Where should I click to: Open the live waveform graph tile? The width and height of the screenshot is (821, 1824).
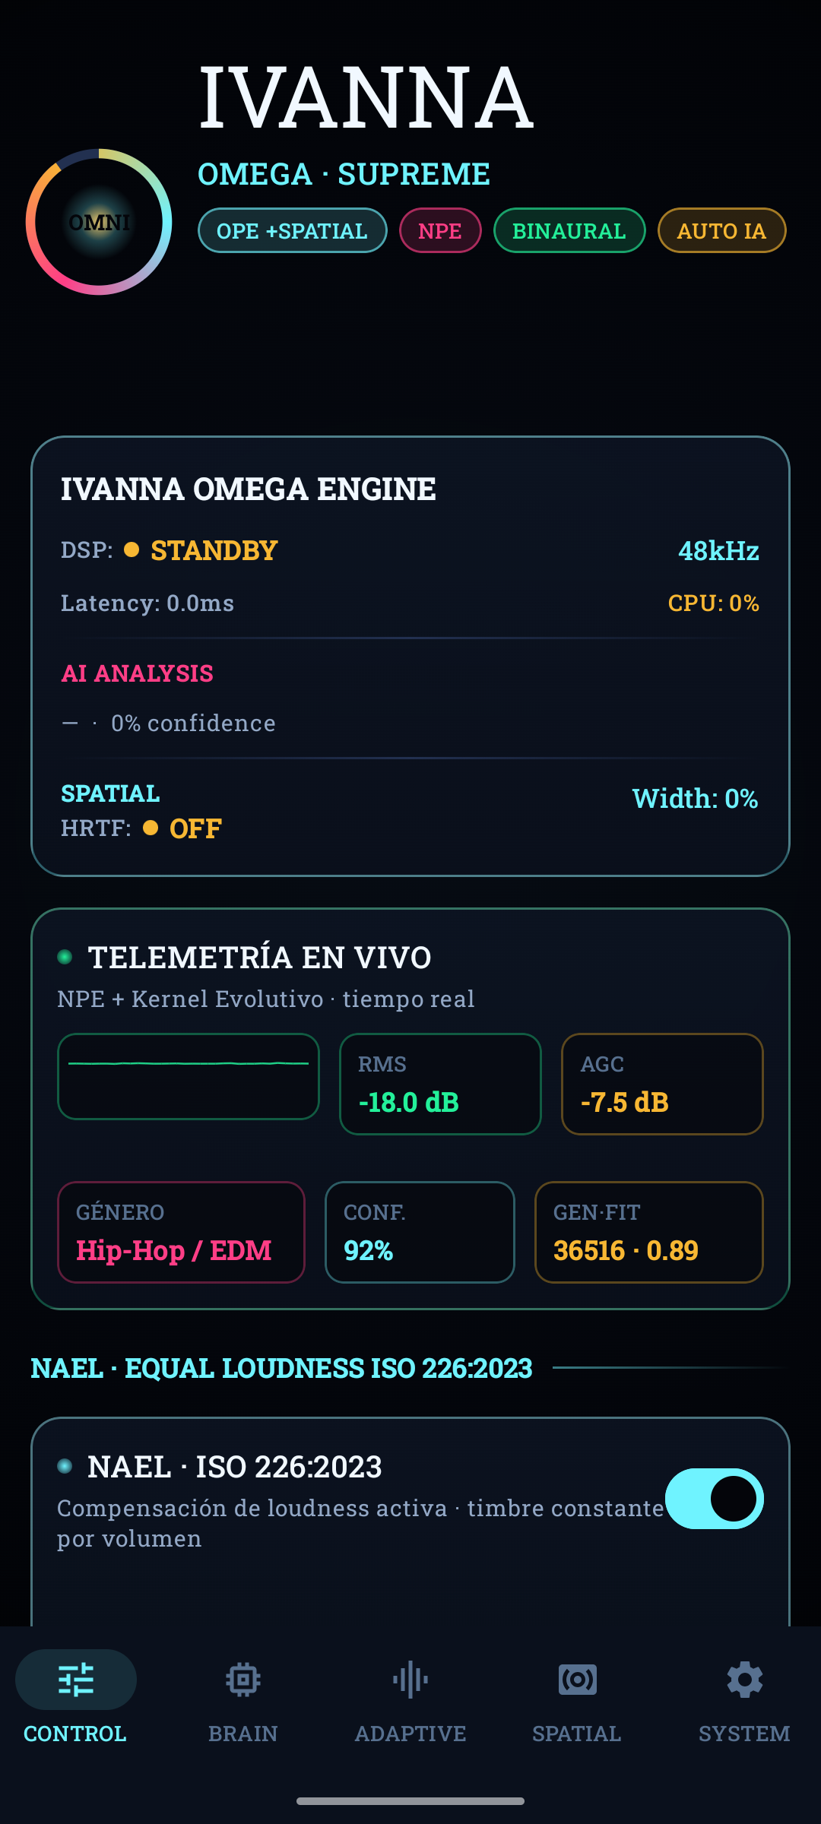(189, 1076)
